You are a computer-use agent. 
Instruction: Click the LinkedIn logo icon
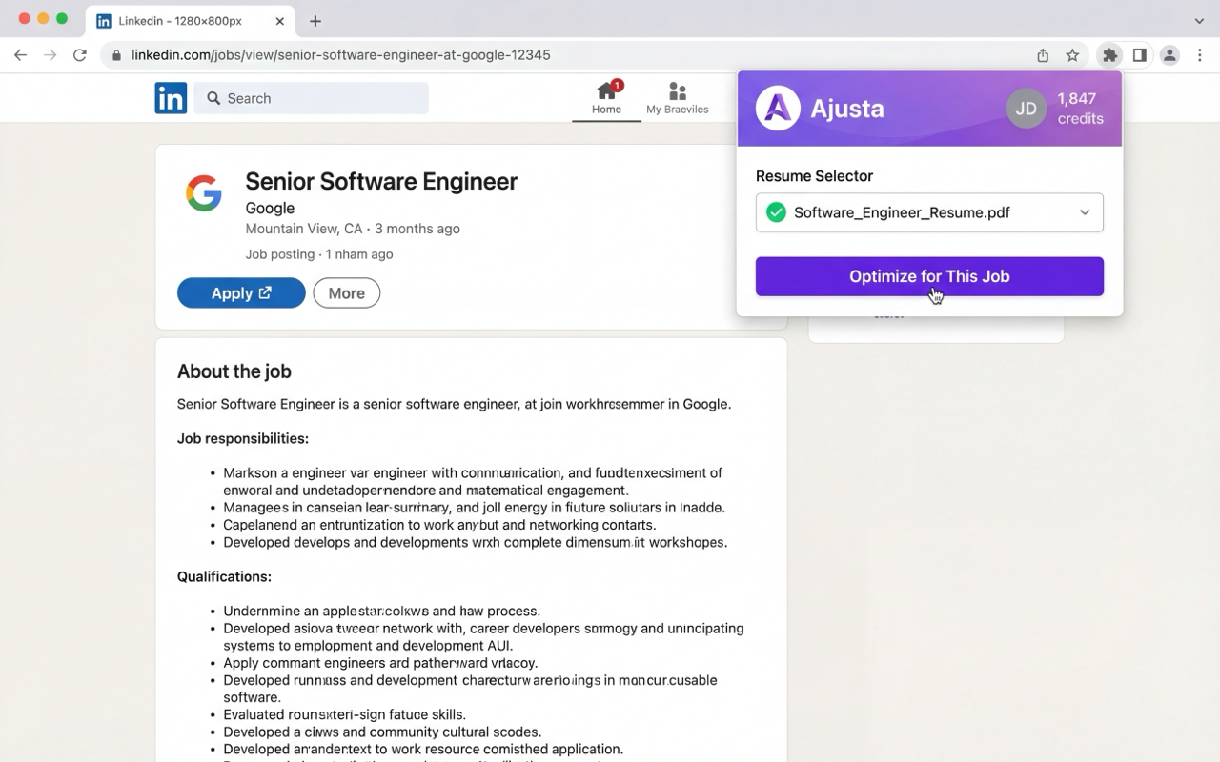click(x=171, y=98)
